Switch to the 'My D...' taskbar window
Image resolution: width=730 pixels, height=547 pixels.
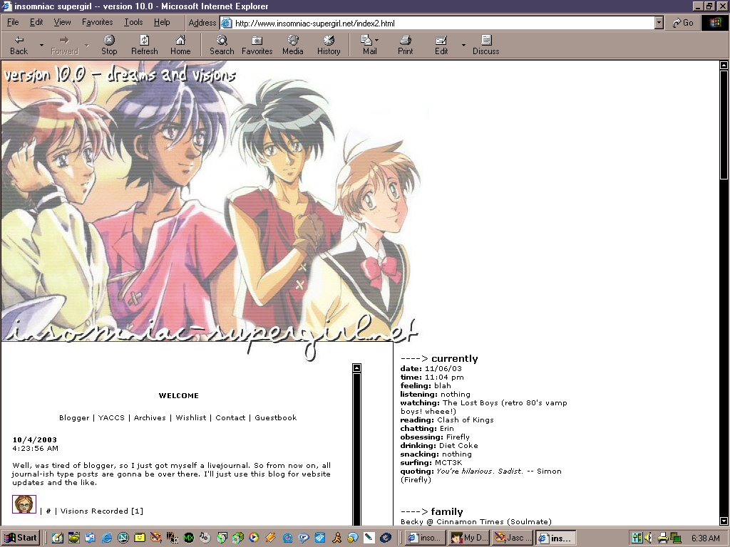[x=469, y=538]
